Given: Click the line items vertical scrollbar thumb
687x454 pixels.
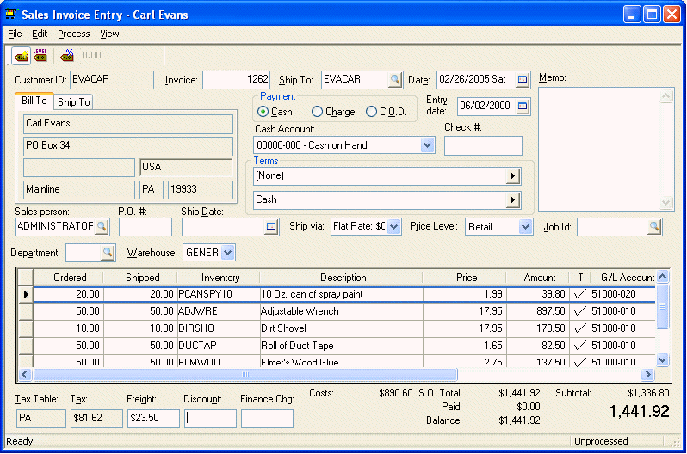Looking at the screenshot, I should coord(663,306).
